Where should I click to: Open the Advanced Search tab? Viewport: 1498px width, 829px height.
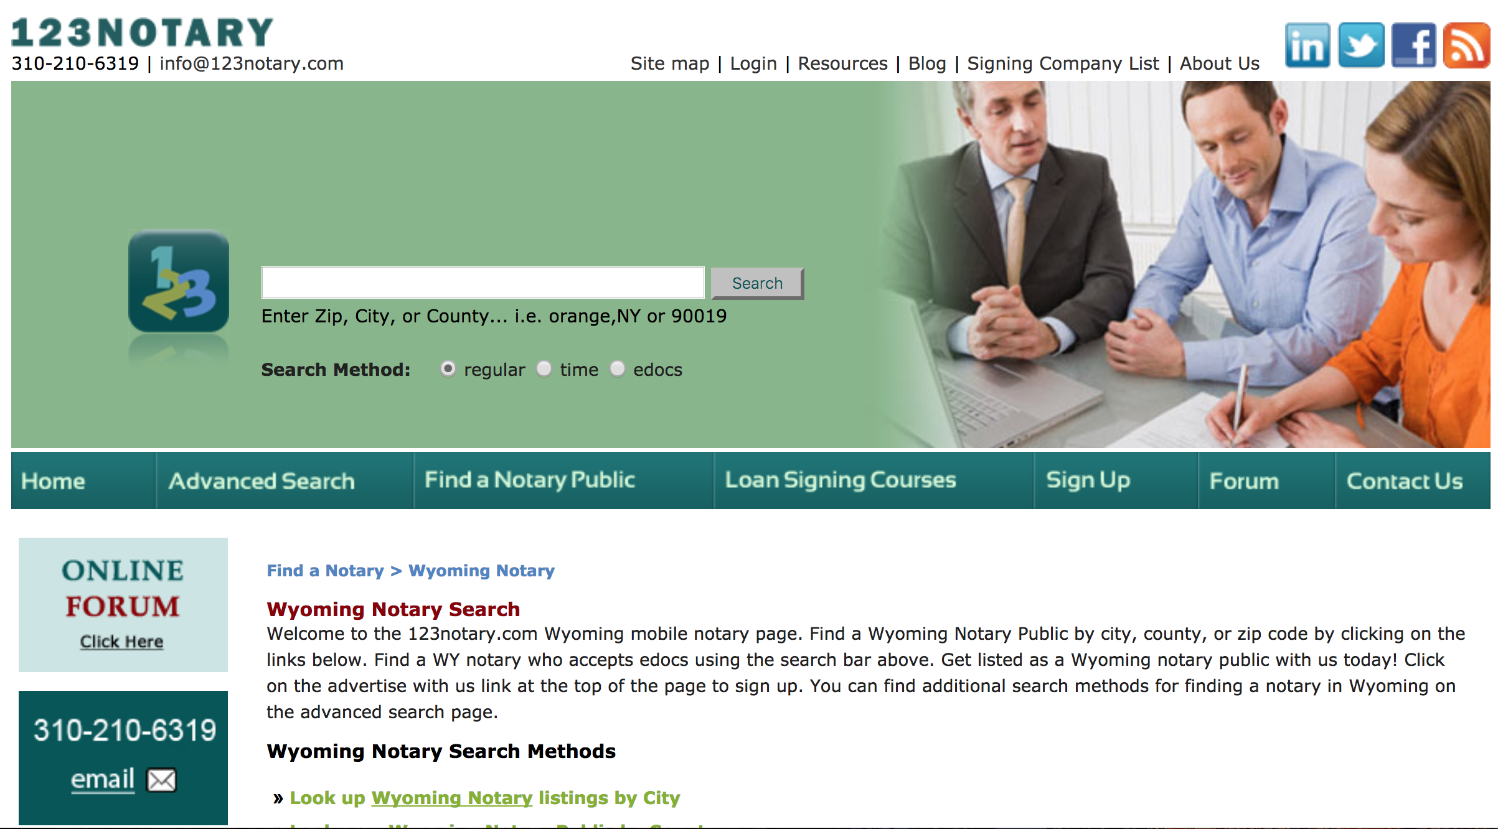pyautogui.click(x=285, y=480)
